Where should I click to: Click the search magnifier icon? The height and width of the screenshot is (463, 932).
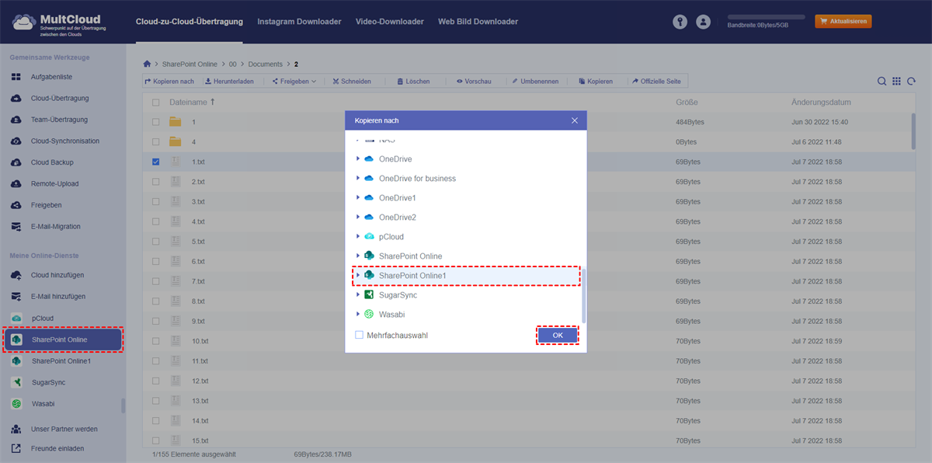[x=882, y=82]
